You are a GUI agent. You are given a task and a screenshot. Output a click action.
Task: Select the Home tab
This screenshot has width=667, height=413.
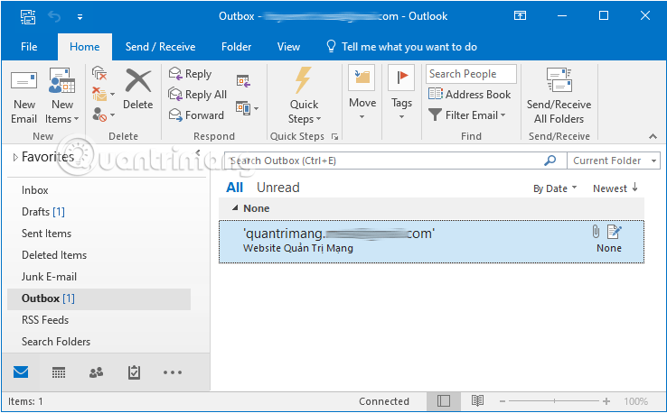[85, 47]
